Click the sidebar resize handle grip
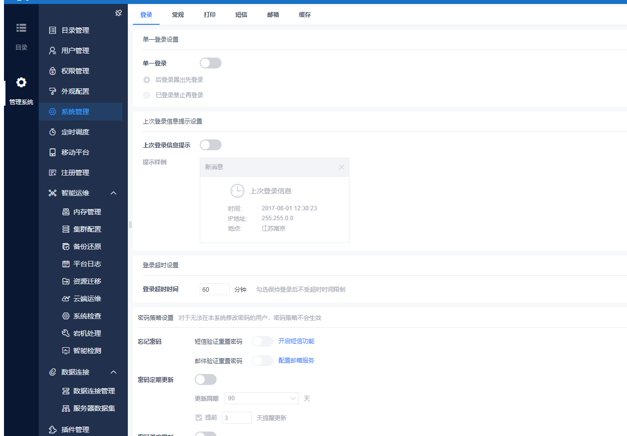This screenshot has height=436, width=627. [130, 225]
